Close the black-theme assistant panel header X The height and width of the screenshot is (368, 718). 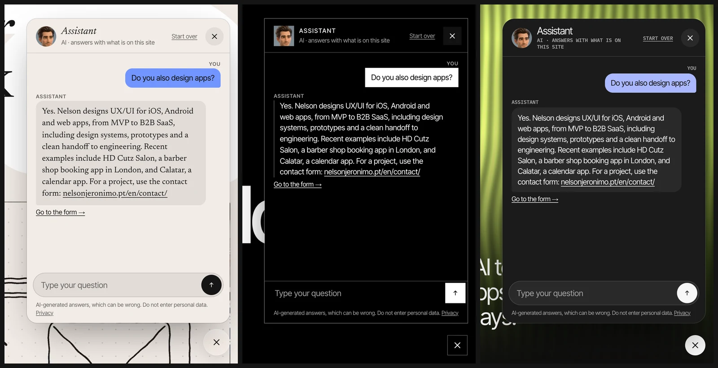click(452, 36)
